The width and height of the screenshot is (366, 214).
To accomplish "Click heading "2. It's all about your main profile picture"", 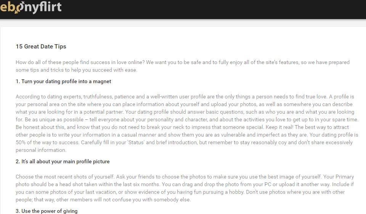I will [63, 161].
